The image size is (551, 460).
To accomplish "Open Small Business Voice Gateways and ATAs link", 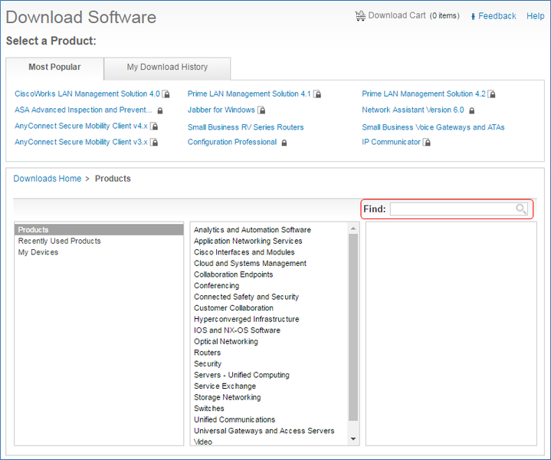I will click(433, 127).
